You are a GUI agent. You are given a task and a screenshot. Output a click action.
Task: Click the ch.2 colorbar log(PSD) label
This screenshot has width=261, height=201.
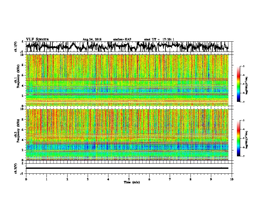[246, 140]
